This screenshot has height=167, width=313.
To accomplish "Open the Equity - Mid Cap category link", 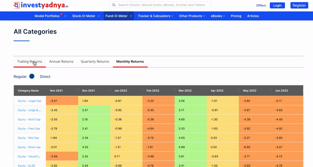I will (28, 138).
